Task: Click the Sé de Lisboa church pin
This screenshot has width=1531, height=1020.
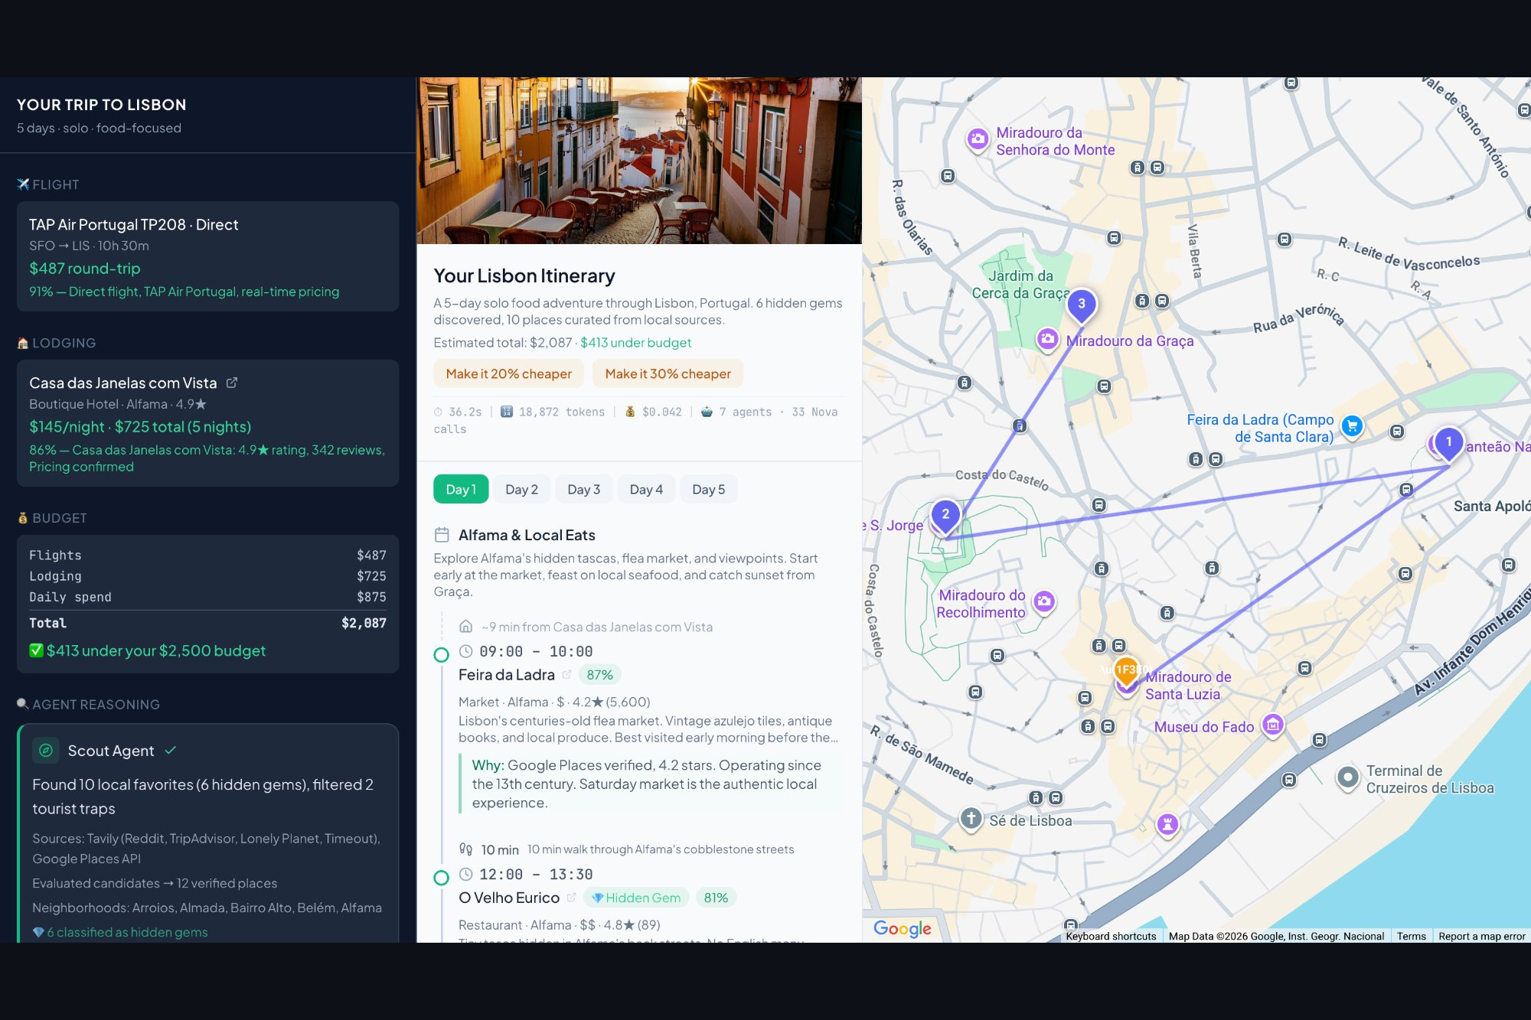Action: pos(971,819)
